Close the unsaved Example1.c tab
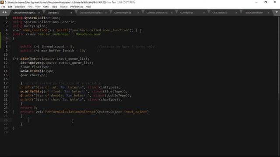 pos(71,13)
